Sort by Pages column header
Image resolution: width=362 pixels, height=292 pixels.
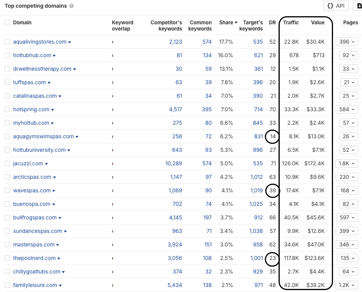click(x=350, y=22)
